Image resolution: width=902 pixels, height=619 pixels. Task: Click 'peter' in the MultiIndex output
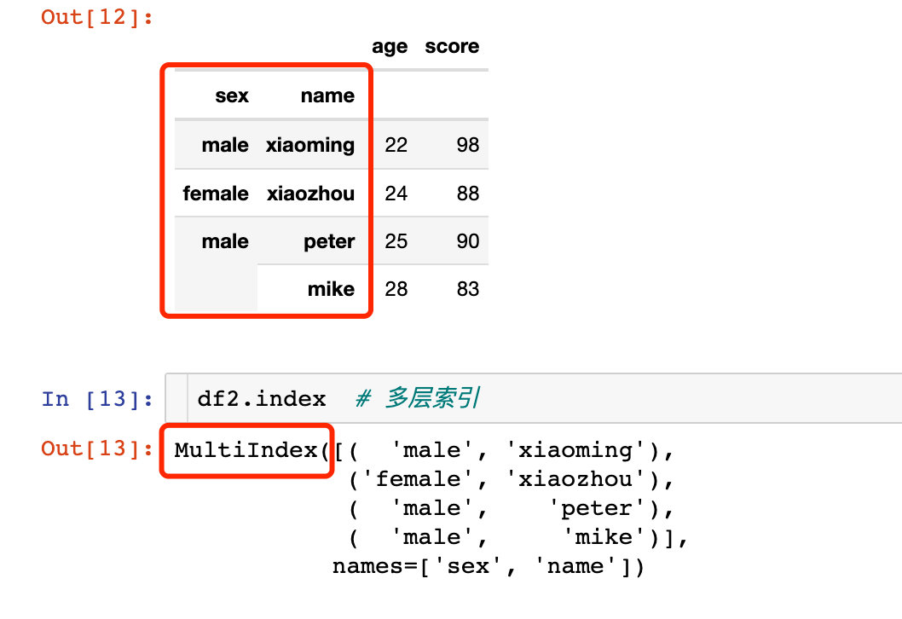pyautogui.click(x=597, y=508)
